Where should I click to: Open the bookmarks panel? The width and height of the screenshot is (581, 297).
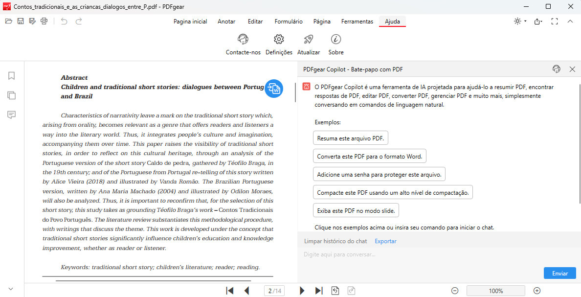(11, 76)
